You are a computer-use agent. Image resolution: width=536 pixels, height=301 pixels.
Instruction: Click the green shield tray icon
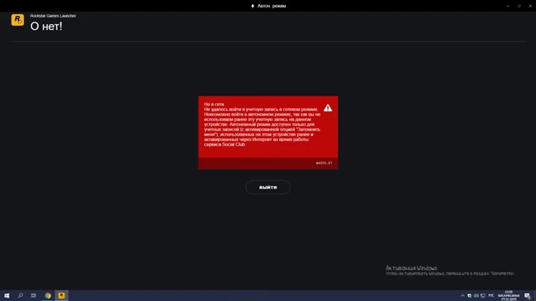click(470, 296)
